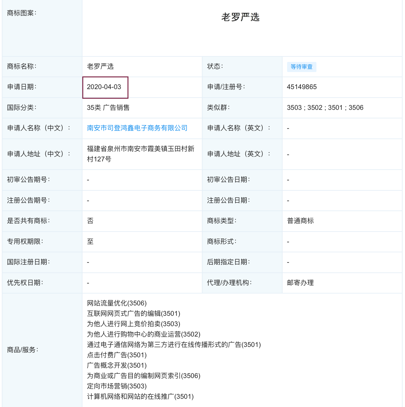
Task: Select service item 为他人进行购物中心的商业运营(3502)
Action: (144, 334)
